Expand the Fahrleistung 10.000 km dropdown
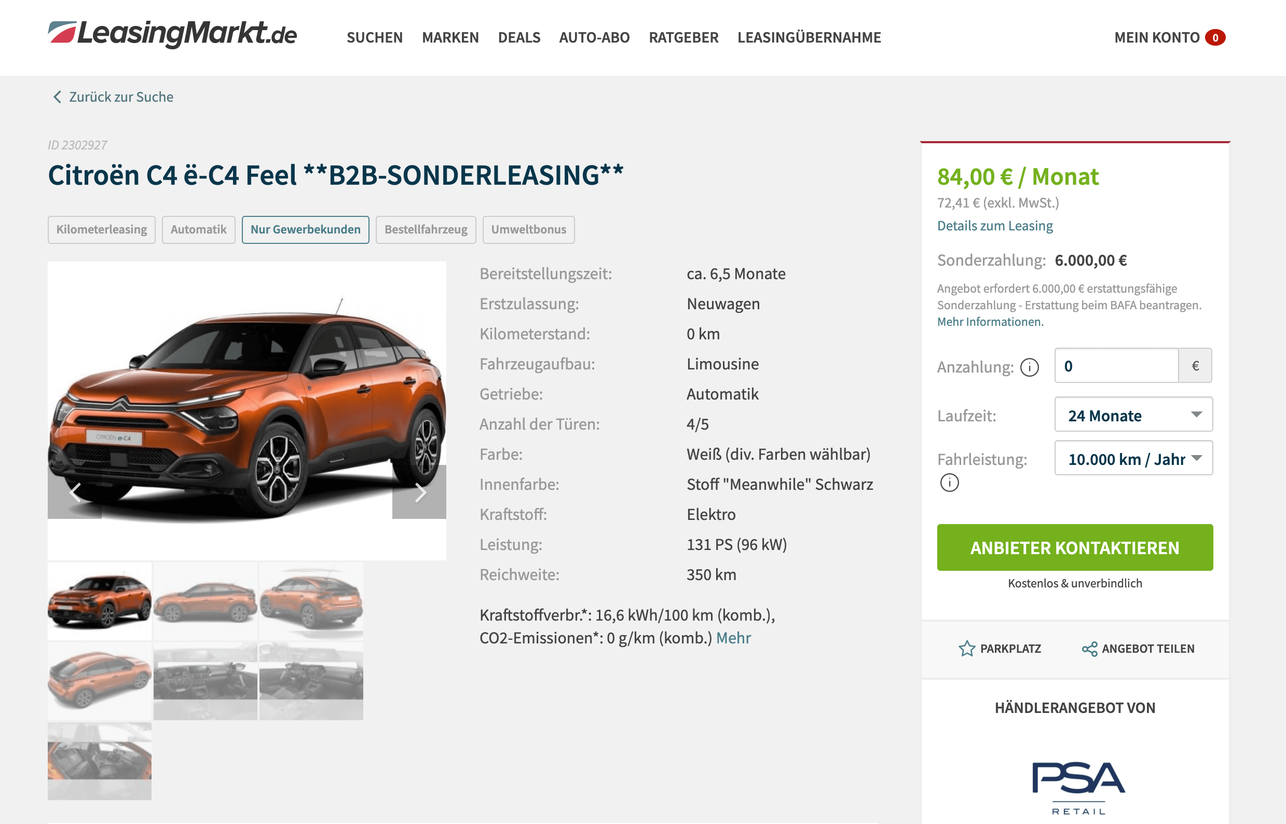Image resolution: width=1286 pixels, height=824 pixels. 1133,459
